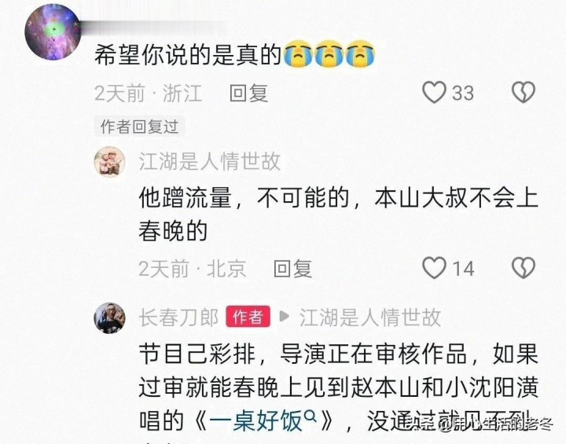566x444 pixels.
Task: Tap 2天前 · 浙江 timestamp
Action: [148, 94]
